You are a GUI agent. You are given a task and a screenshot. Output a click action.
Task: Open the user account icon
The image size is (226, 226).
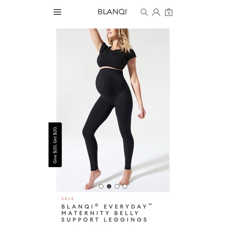point(156,12)
